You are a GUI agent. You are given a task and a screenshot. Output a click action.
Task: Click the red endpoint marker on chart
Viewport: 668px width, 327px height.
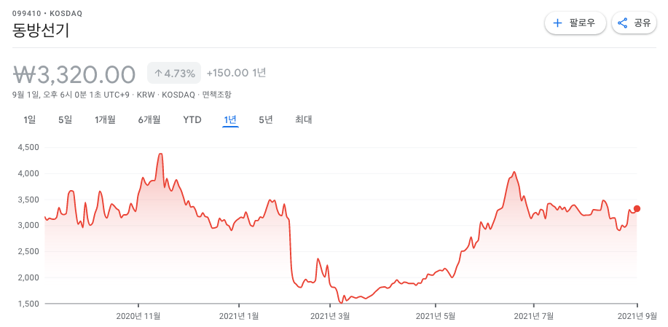pos(637,208)
